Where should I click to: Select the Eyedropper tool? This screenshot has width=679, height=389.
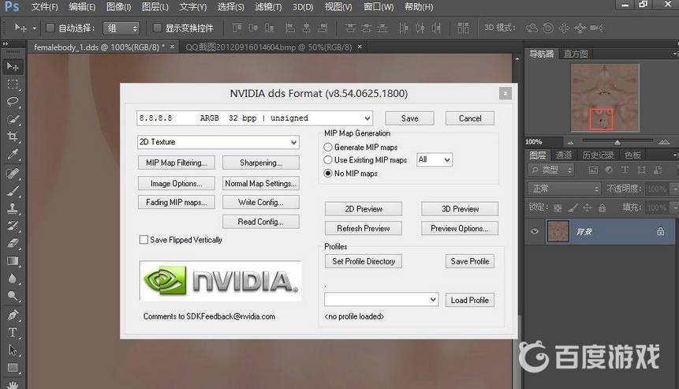(x=13, y=155)
